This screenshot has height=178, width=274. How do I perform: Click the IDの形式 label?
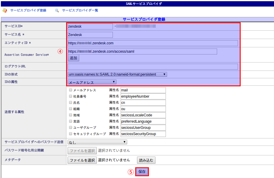[11, 74]
